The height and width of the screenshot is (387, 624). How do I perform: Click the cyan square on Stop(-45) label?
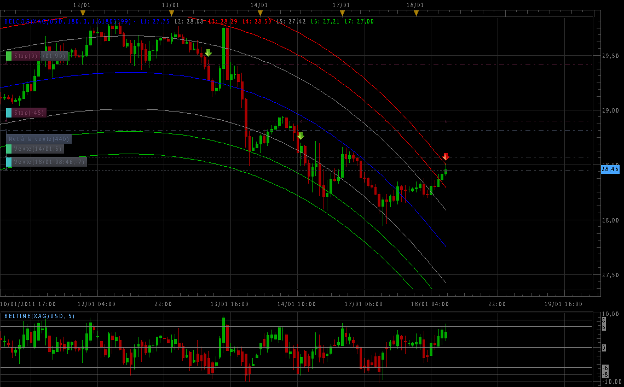9,113
